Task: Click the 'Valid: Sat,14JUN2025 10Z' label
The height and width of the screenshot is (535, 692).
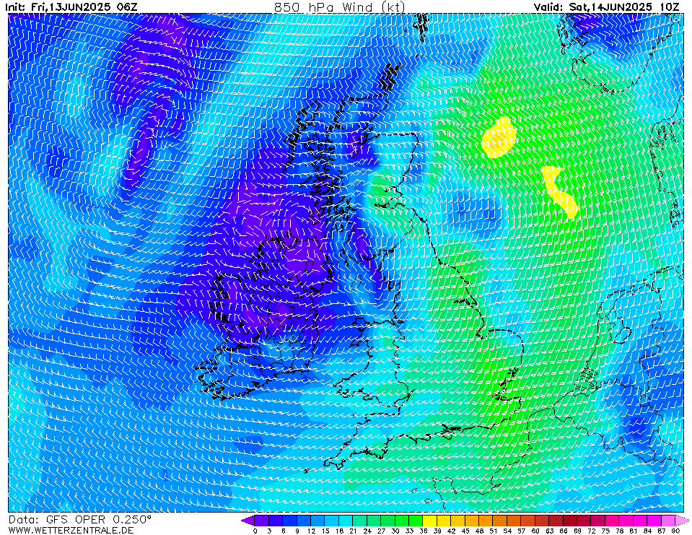Action: click(x=606, y=7)
